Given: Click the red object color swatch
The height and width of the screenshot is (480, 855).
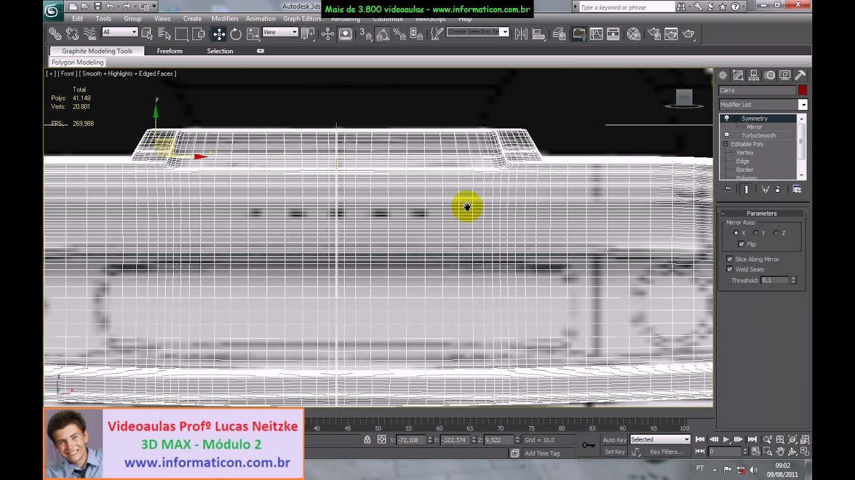Looking at the screenshot, I should pyautogui.click(x=802, y=90).
